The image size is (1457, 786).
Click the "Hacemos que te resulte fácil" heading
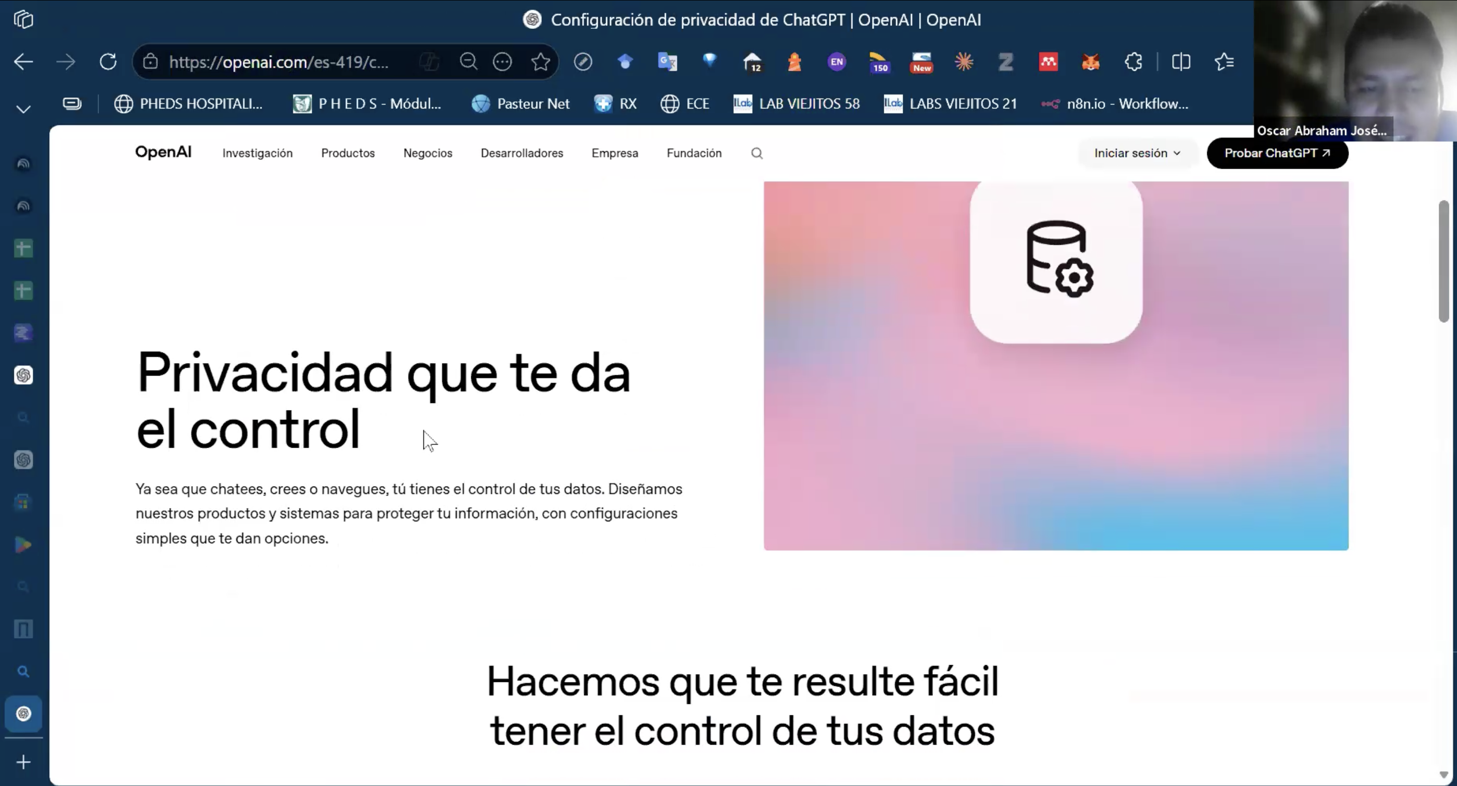pyautogui.click(x=742, y=706)
